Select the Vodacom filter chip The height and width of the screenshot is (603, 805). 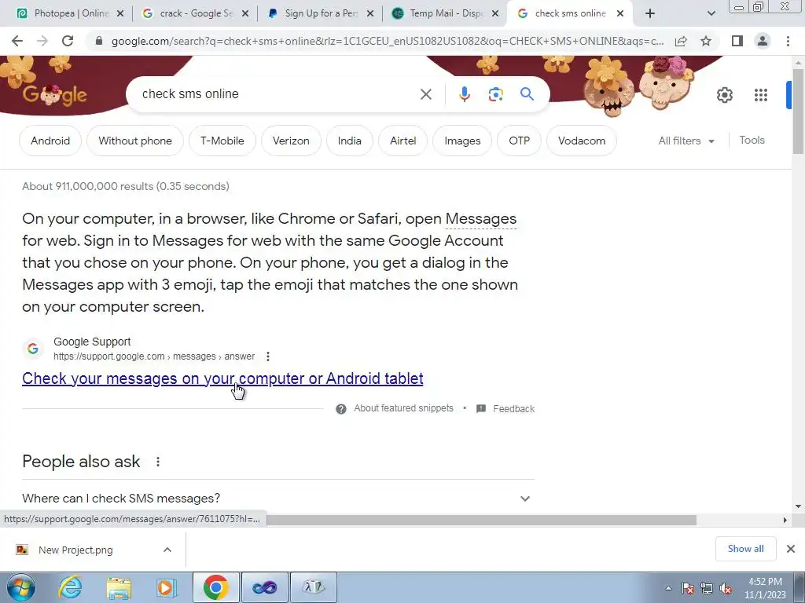point(582,141)
